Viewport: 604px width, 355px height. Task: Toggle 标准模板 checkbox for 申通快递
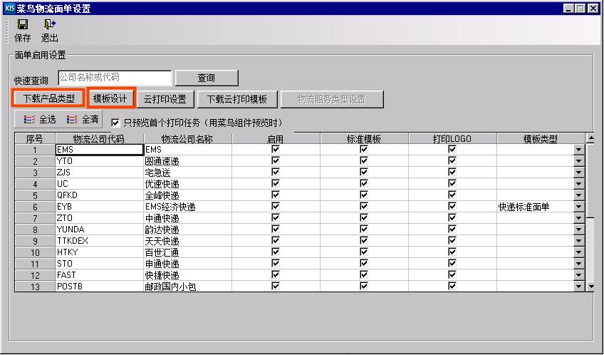tap(364, 263)
